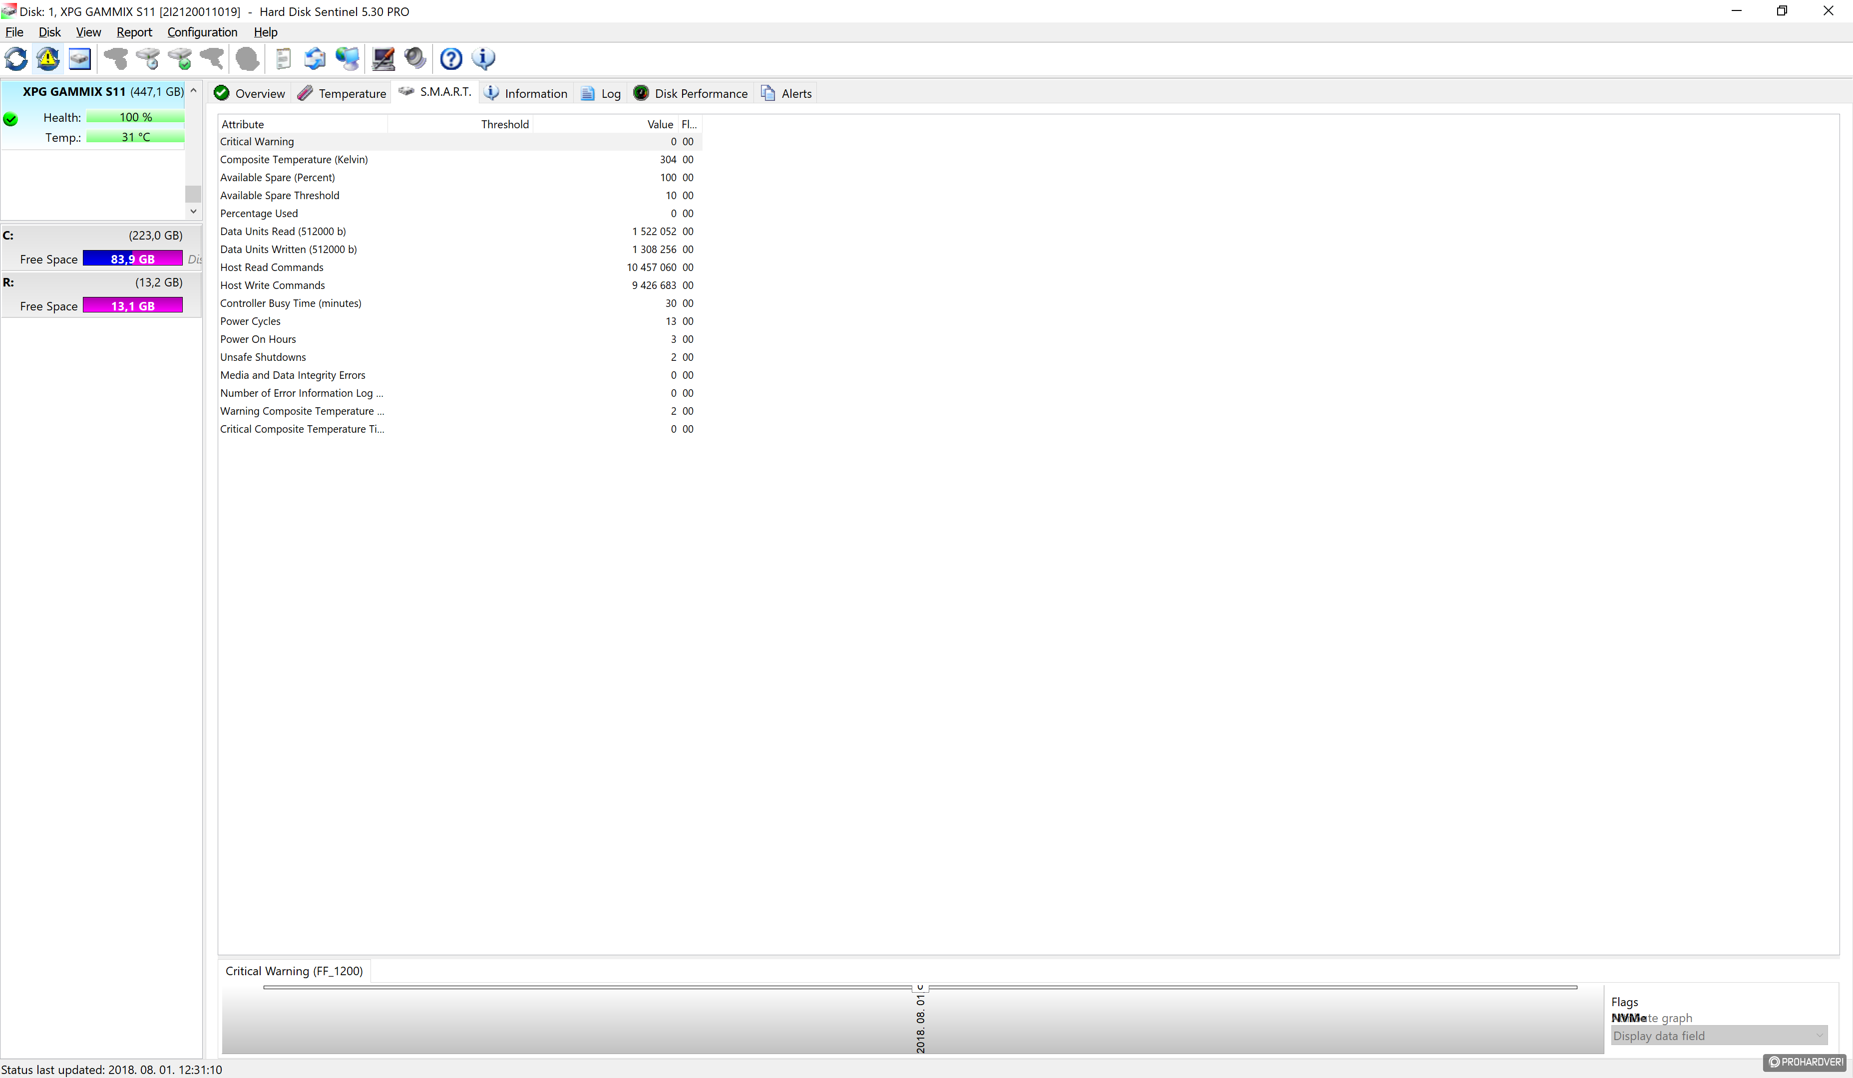
Task: Click the gray round toolbar icon
Action: [248, 59]
